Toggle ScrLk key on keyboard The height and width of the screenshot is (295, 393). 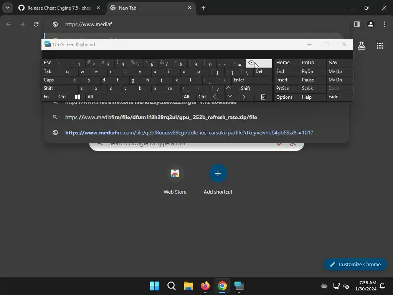pyautogui.click(x=312, y=88)
